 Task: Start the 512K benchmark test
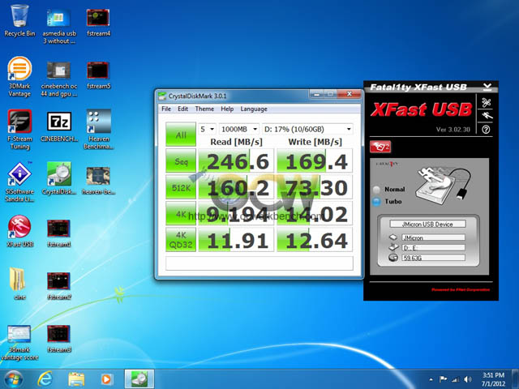click(181, 187)
